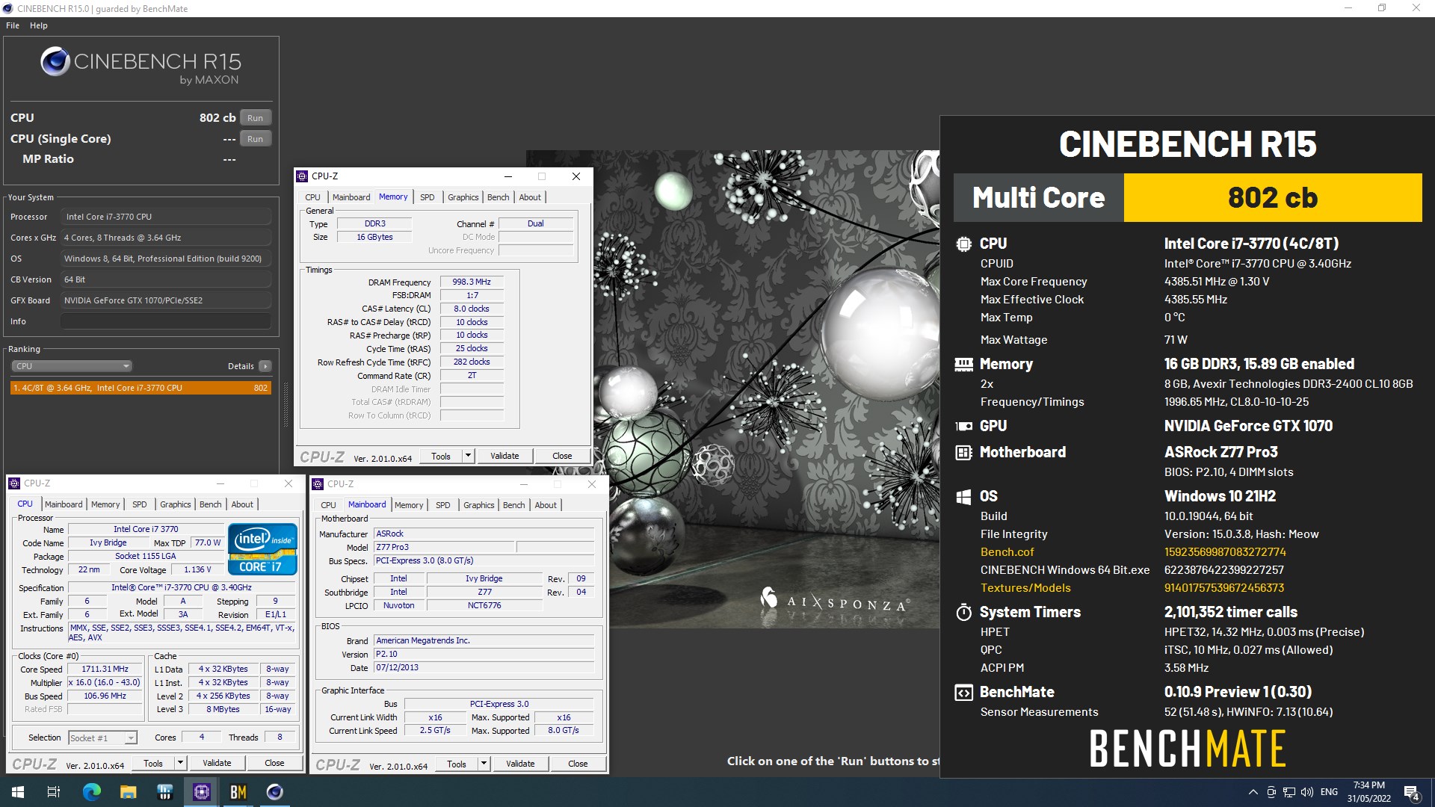Click Validate in Memory CPU-Z window
Screen dimensions: 1435x807
point(504,456)
